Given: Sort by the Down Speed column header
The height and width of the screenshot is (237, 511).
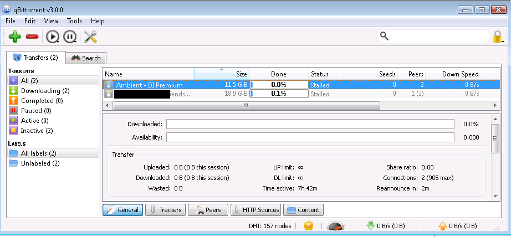Looking at the screenshot, I should pyautogui.click(x=453, y=74).
